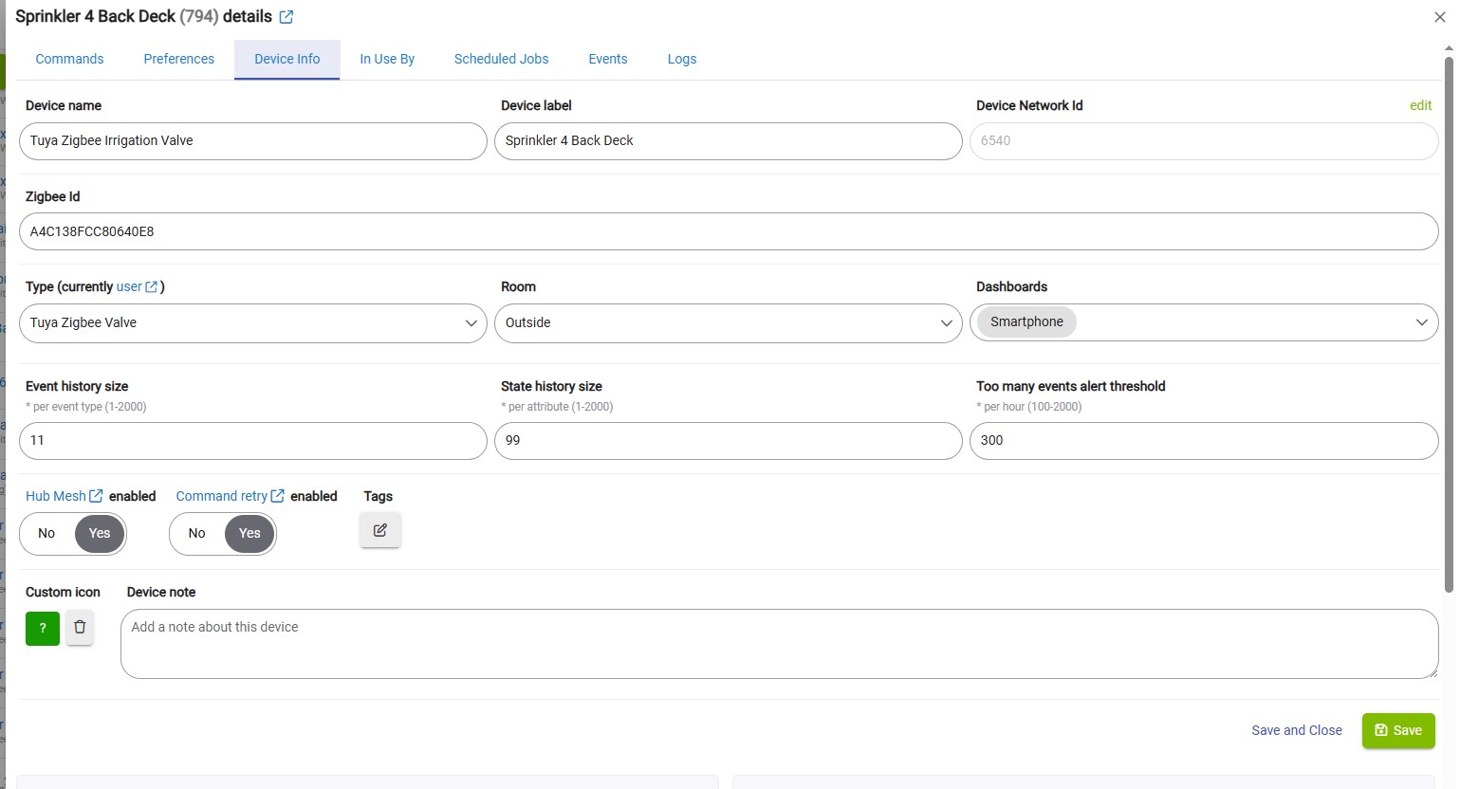The width and height of the screenshot is (1460, 789).
Task: Click the dialog's vertical scrollbar
Action: (1449, 324)
